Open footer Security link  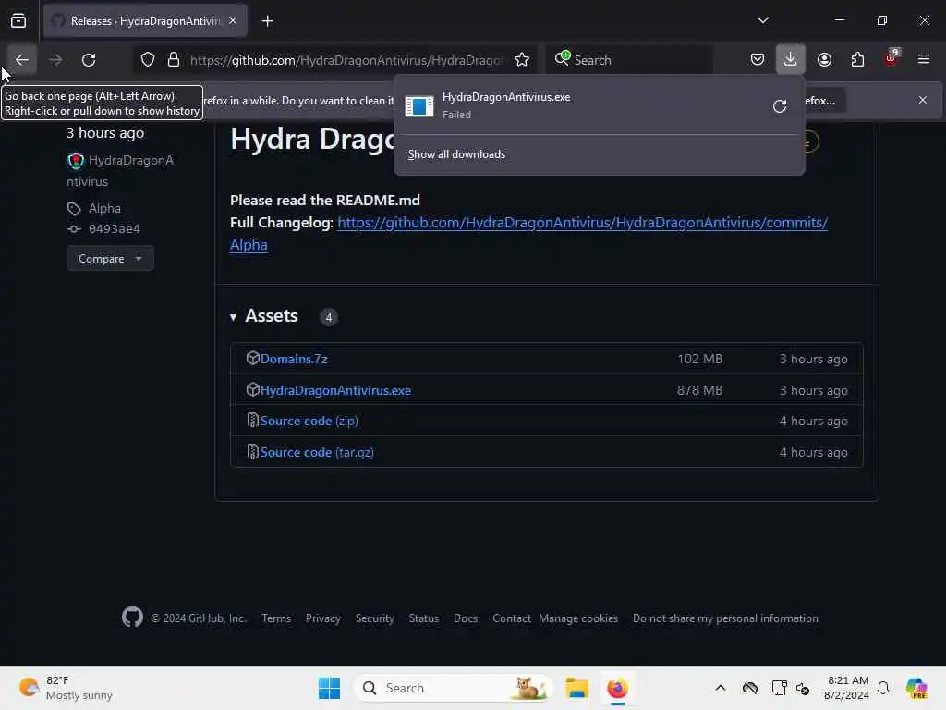click(x=375, y=618)
